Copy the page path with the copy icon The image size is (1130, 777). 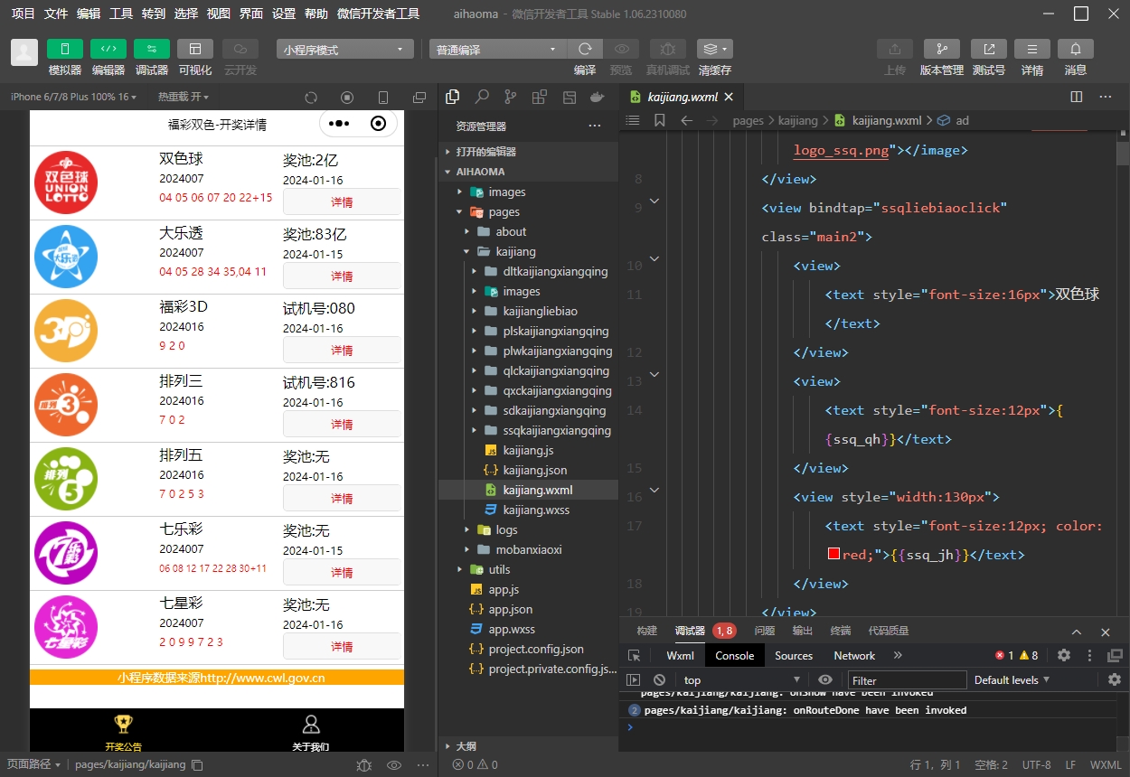[x=197, y=765]
